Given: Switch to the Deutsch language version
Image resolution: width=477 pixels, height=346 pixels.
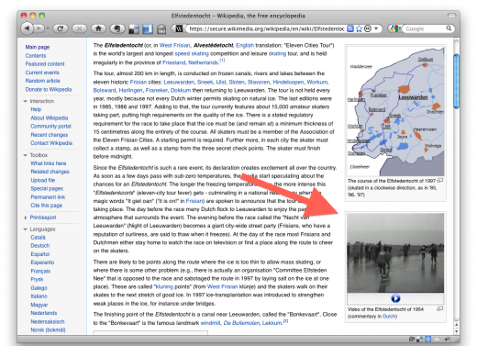Looking at the screenshot, I should click(x=40, y=245).
